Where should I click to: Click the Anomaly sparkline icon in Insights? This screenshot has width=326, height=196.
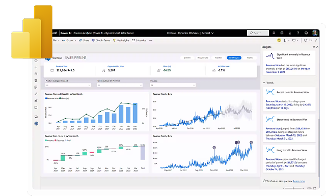[270, 56]
